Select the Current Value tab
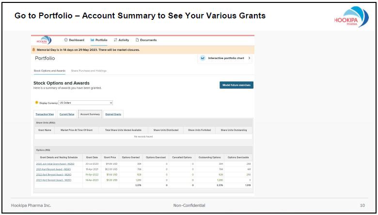 pos(67,114)
